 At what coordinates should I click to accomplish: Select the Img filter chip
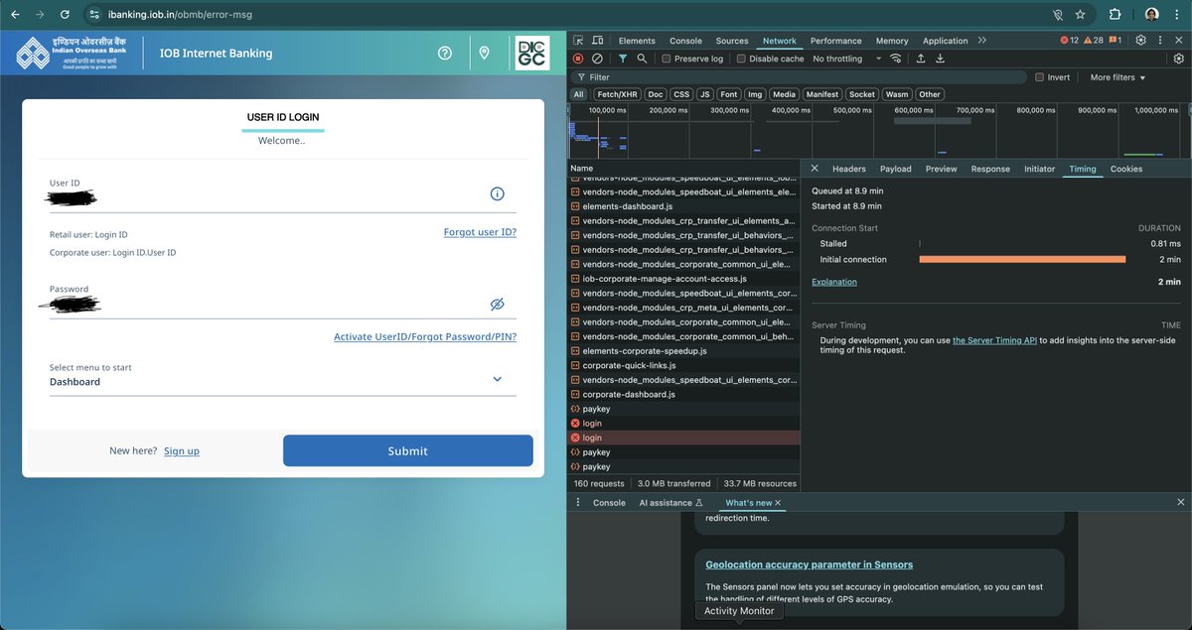click(755, 94)
